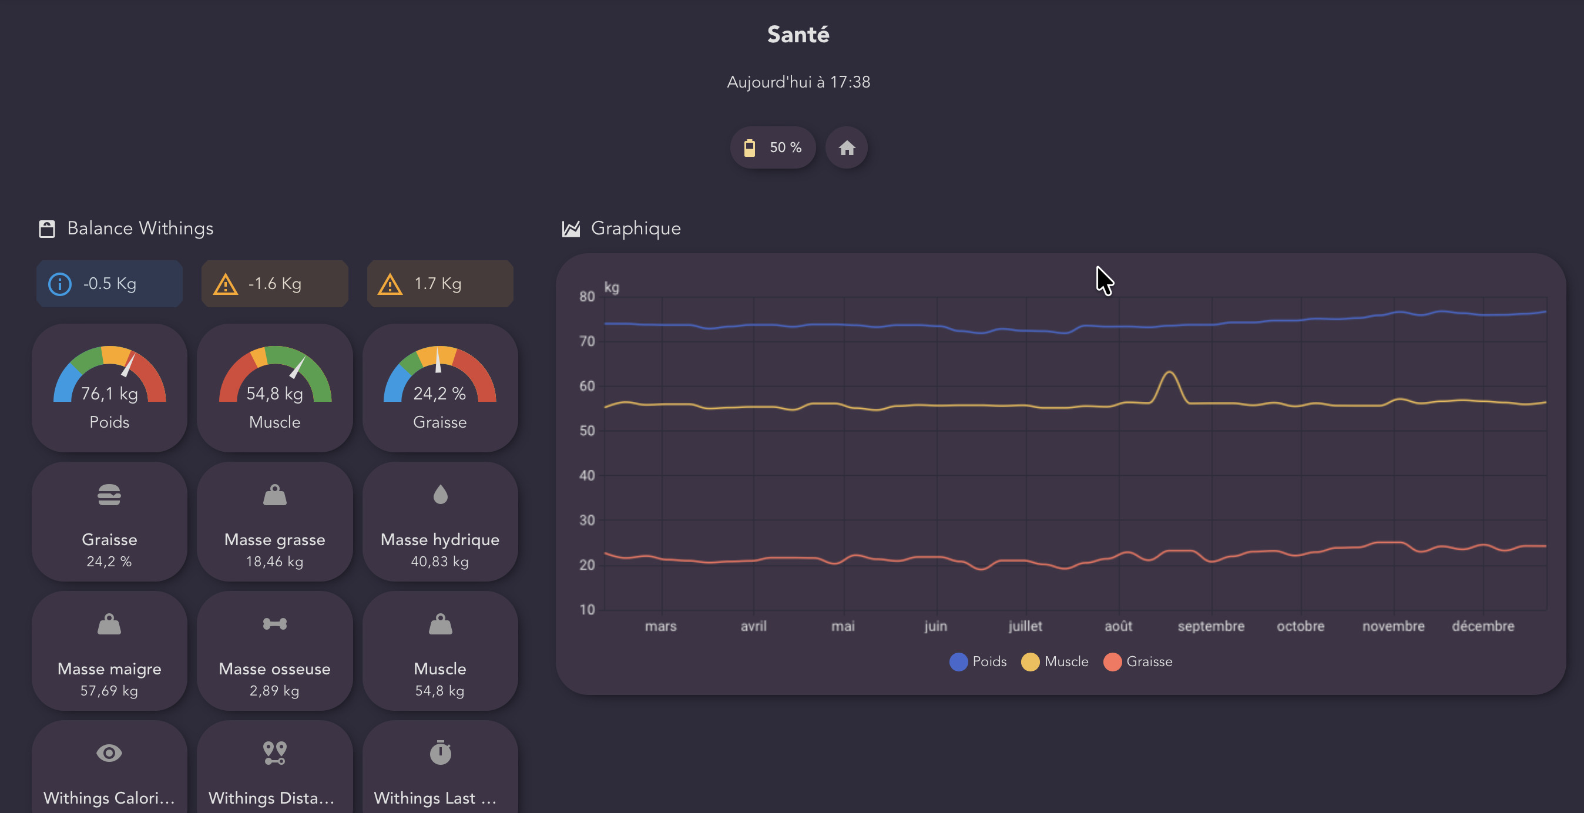
Task: Toggle Poids series in chart legend
Action: coord(978,661)
